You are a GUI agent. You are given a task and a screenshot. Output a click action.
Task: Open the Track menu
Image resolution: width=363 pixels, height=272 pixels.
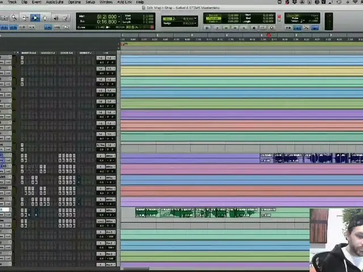(x=12, y=2)
